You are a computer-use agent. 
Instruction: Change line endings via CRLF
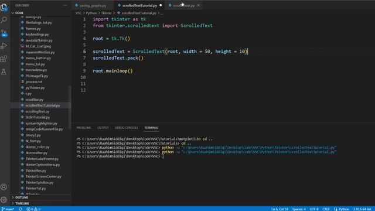(326, 209)
